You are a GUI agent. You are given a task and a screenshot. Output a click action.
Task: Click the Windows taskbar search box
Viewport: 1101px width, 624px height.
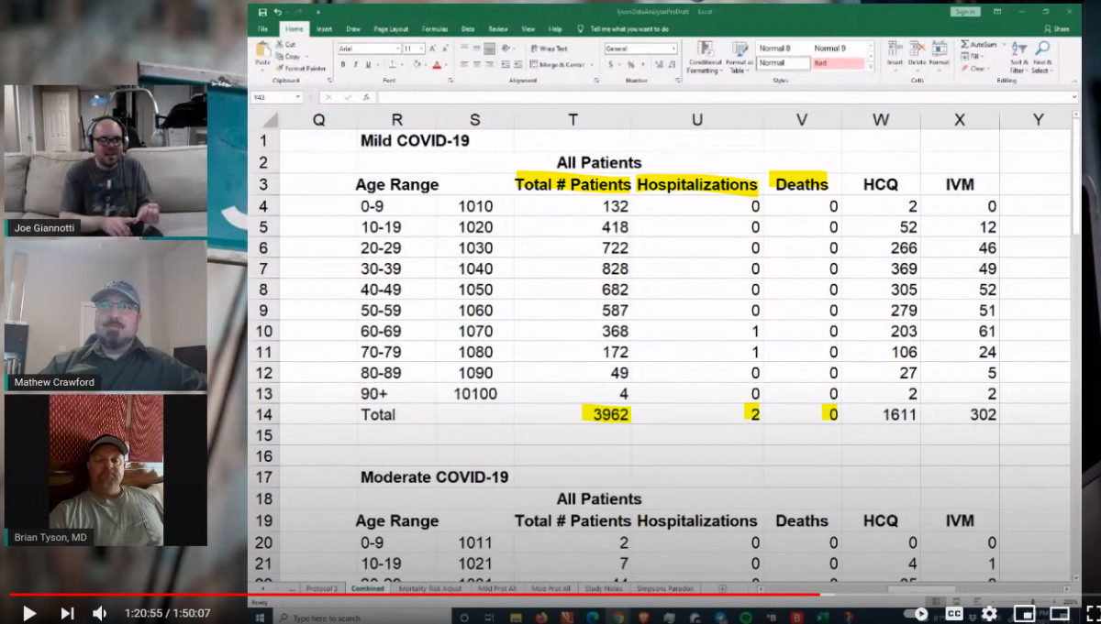tap(326, 619)
